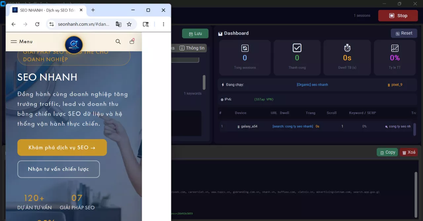Open the shopping bag cart icon
The height and width of the screenshot is (221, 423).
(132, 41)
